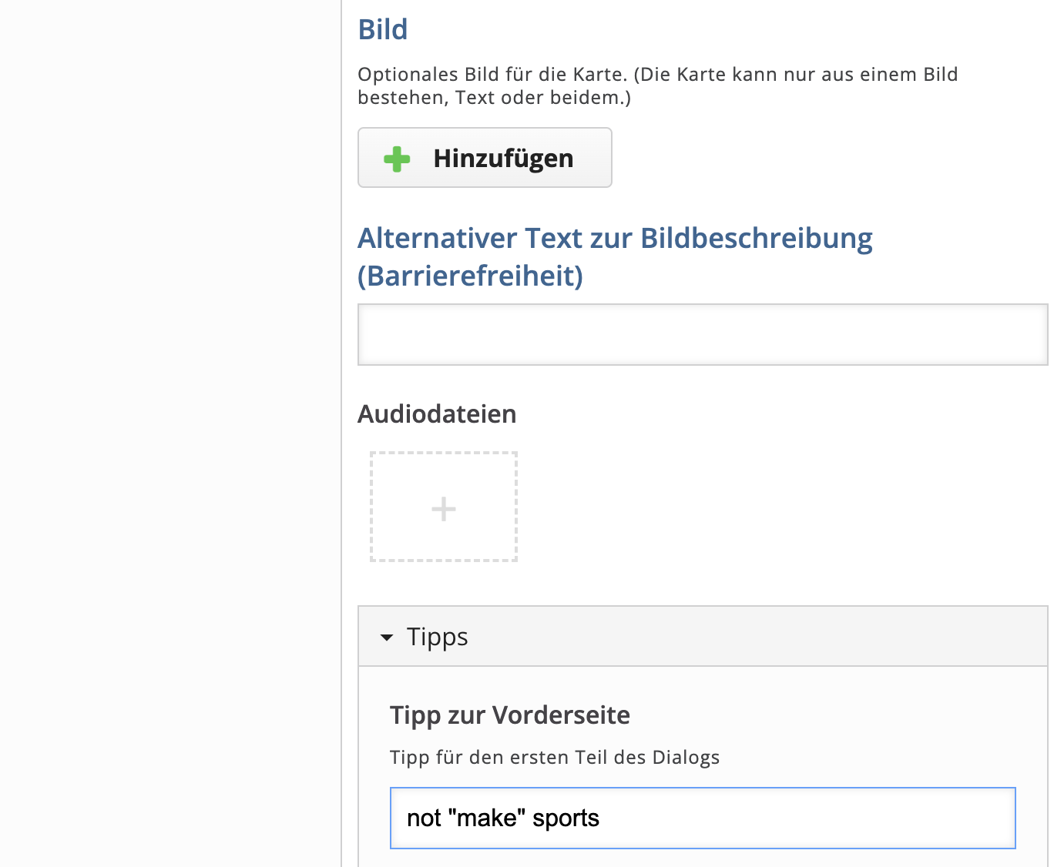Screen dimensions: 1054x867
Task: Click the Tipps header label
Action: (437, 638)
